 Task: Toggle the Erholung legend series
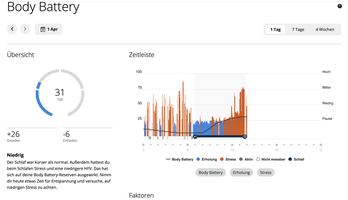[207, 159]
